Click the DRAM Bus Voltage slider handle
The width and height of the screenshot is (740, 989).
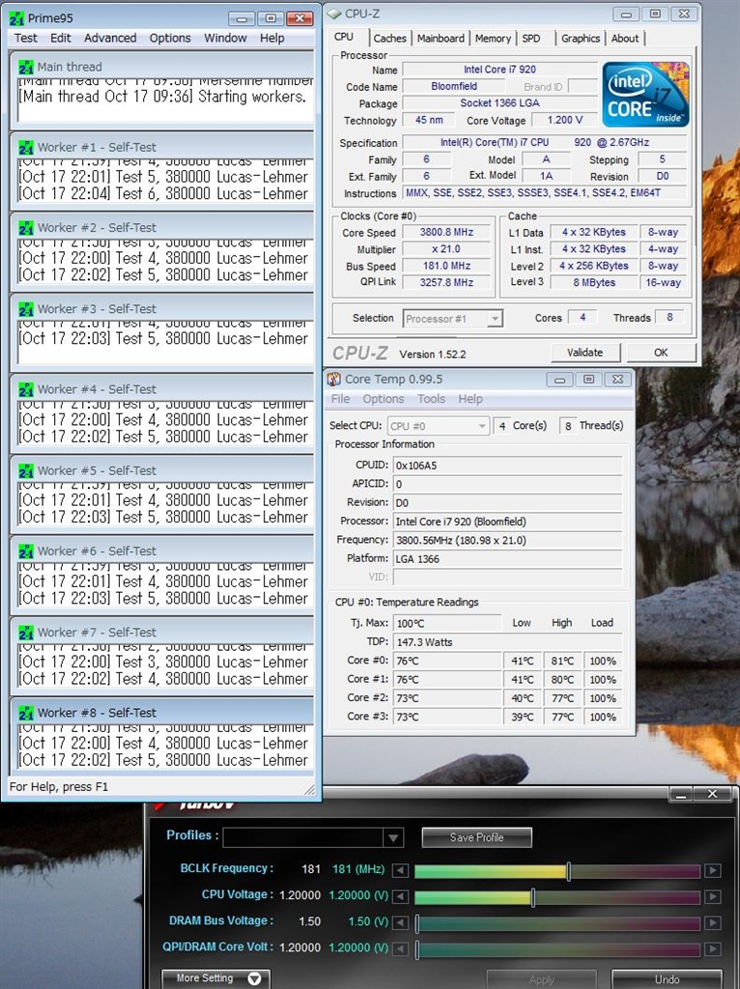(417, 922)
